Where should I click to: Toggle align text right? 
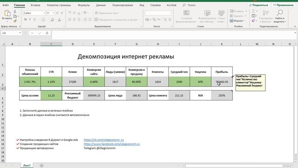[x=79, y=20]
